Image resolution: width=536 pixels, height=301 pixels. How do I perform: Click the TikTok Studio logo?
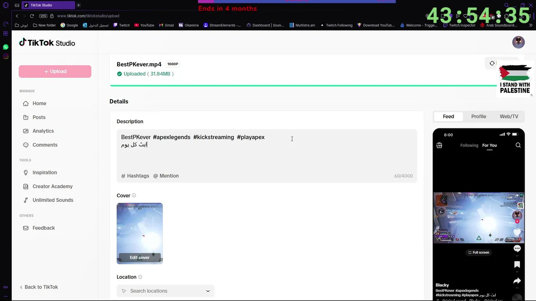tap(47, 43)
